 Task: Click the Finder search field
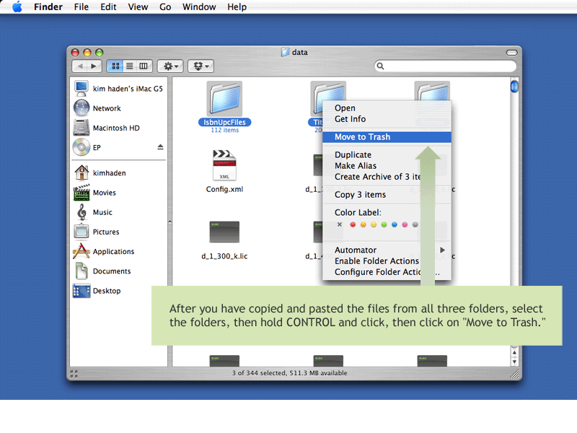pos(445,66)
